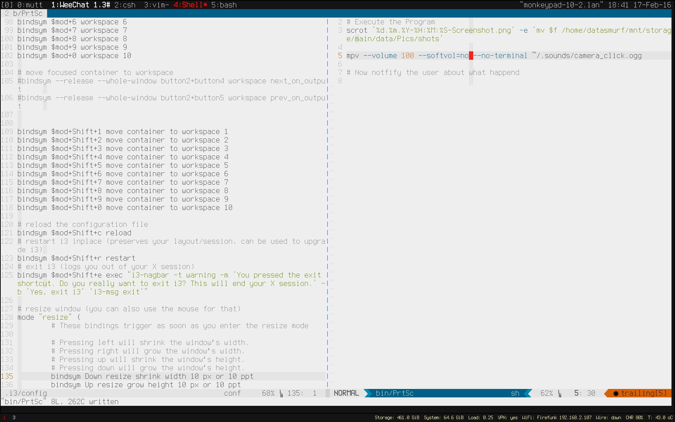Click the sh filetype indicator
This screenshot has height=422, width=675.
click(x=515, y=393)
